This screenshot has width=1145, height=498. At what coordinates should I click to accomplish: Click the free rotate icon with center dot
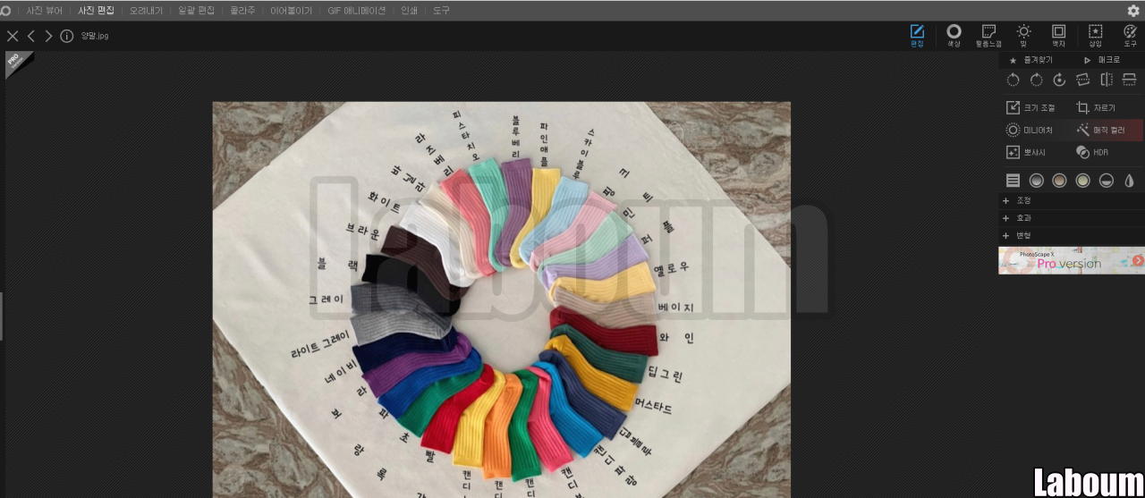(1059, 80)
